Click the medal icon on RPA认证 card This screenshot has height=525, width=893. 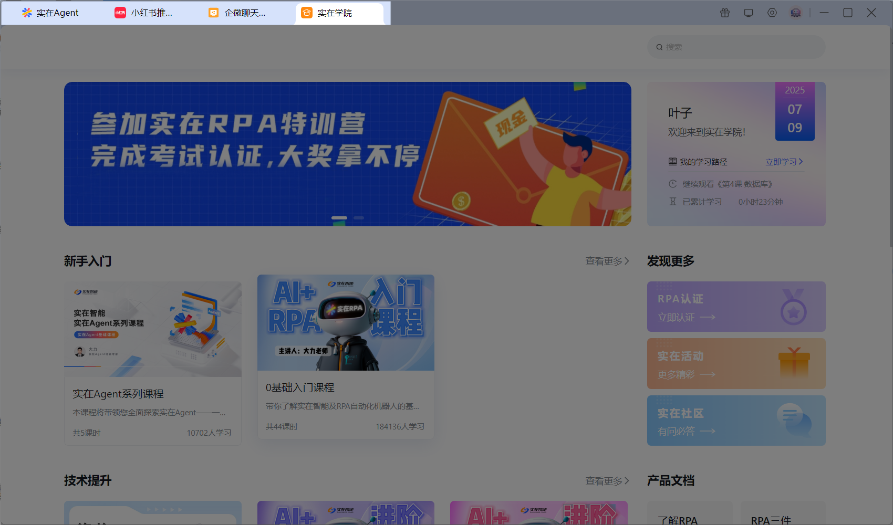pos(793,307)
